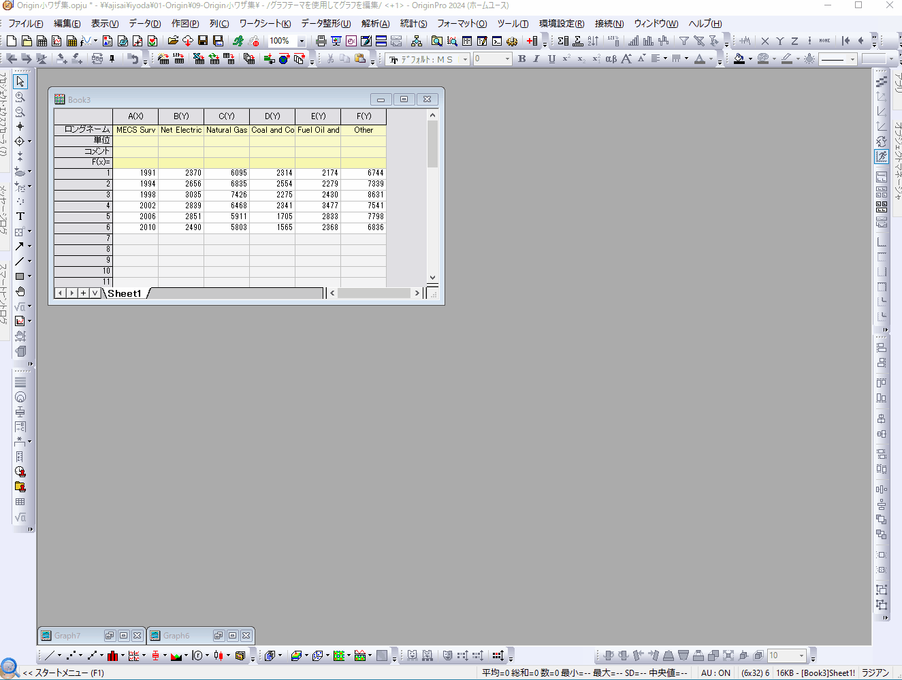Click the fill color paint bucket
902x680 pixels.
739,59
